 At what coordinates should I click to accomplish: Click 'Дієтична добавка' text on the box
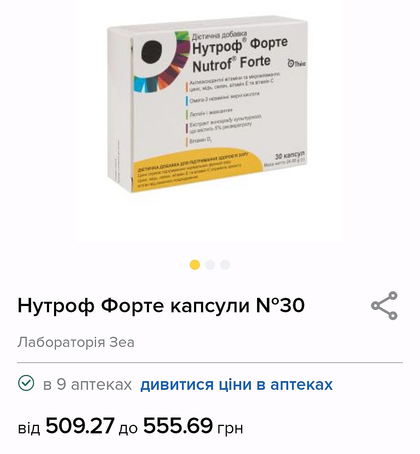[219, 35]
